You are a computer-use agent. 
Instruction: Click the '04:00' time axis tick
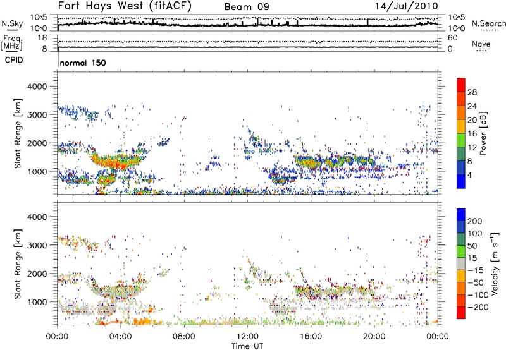pyautogui.click(x=120, y=337)
